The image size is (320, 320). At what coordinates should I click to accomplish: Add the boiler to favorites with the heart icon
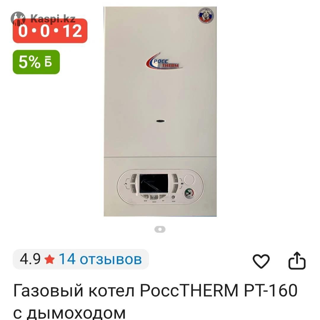[261, 261]
